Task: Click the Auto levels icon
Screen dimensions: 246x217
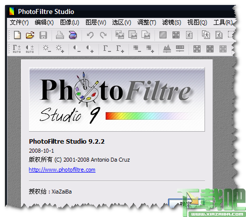Action: tap(16, 49)
